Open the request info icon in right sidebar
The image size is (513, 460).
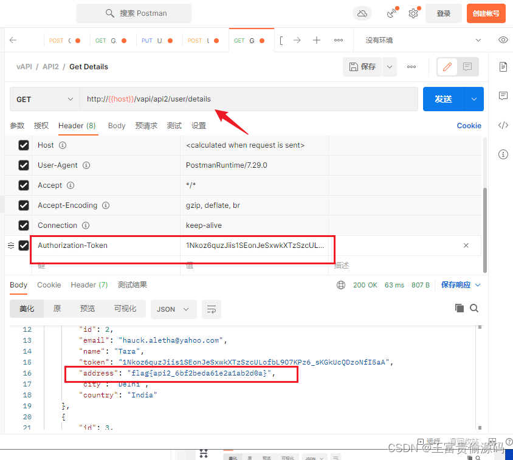pos(503,154)
